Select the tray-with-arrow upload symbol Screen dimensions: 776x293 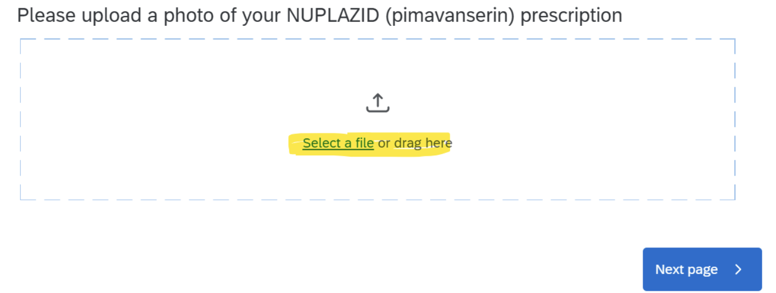(x=378, y=103)
